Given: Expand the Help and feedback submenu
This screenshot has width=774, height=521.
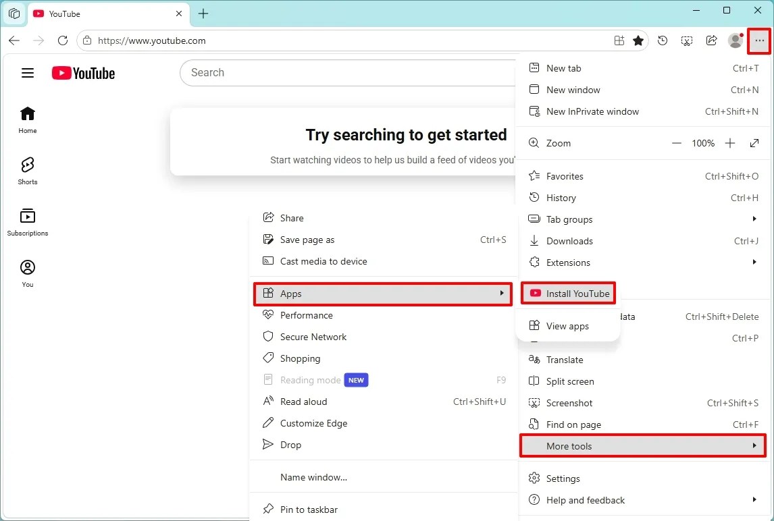Looking at the screenshot, I should (644, 500).
